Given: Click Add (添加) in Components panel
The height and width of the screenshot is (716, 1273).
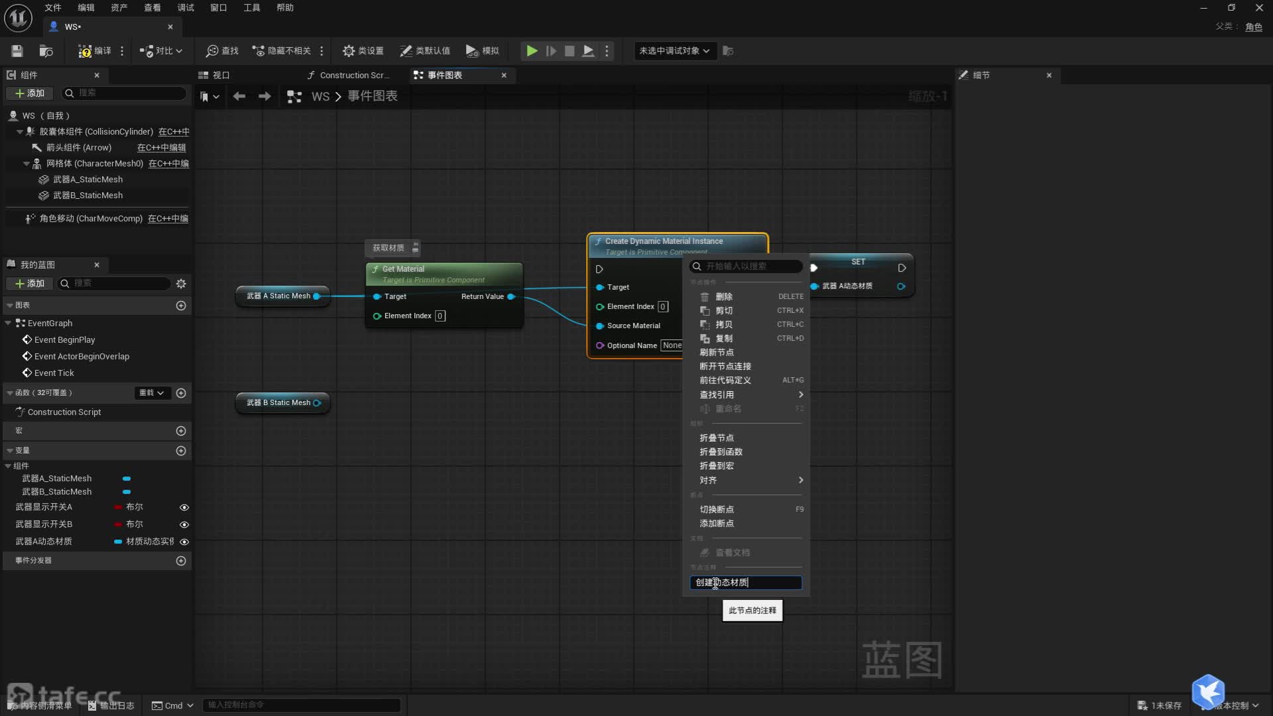Looking at the screenshot, I should click(x=30, y=93).
